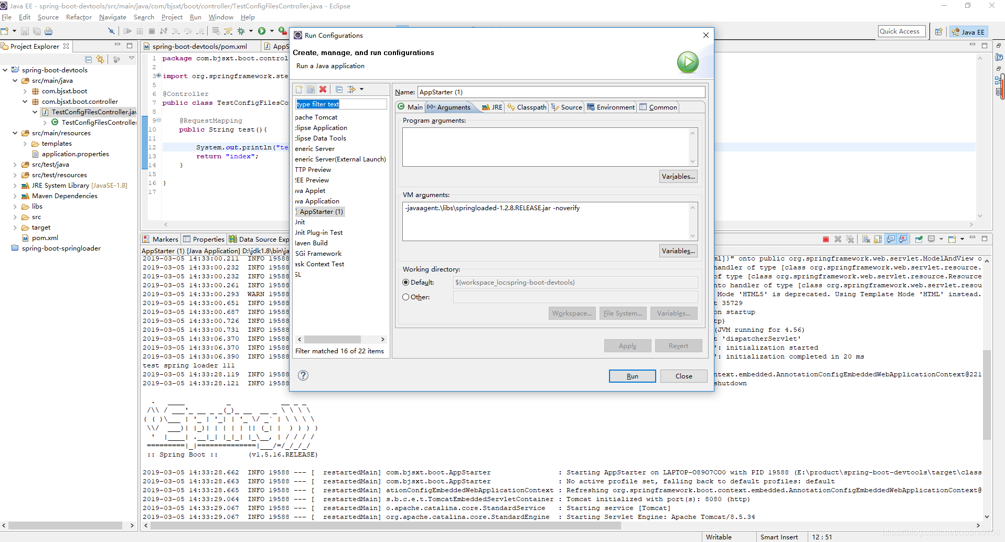Terminate the running console process
The width and height of the screenshot is (1005, 542).
(x=826, y=240)
